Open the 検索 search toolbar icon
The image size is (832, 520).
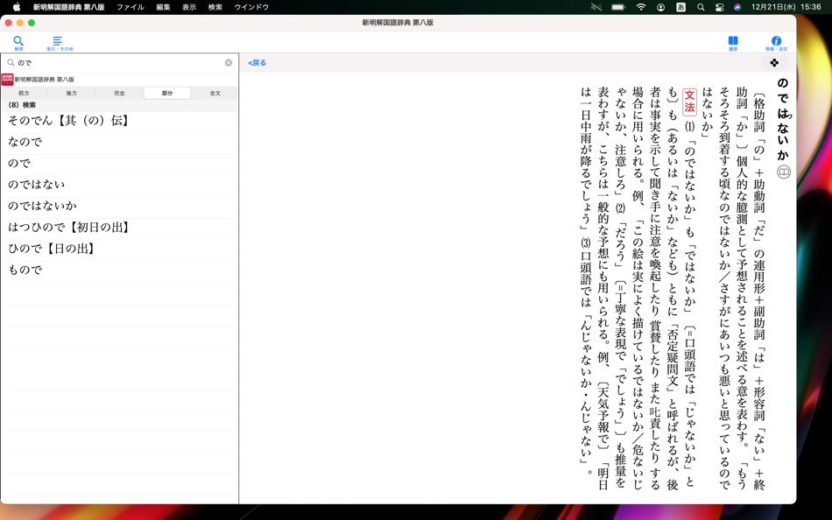coord(18,42)
